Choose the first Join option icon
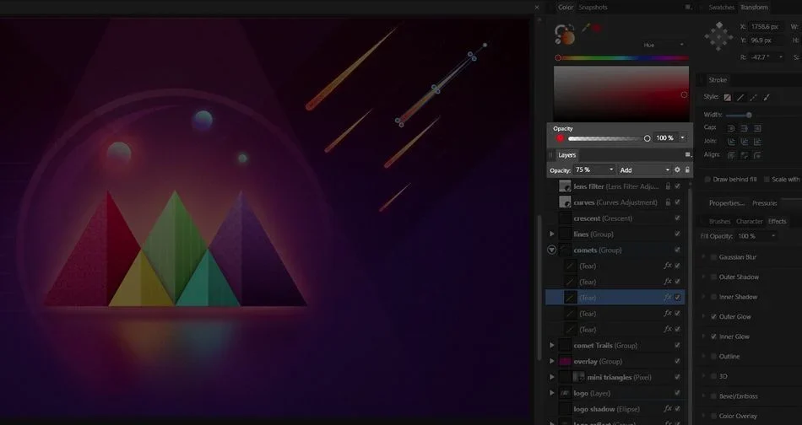 pyautogui.click(x=731, y=142)
